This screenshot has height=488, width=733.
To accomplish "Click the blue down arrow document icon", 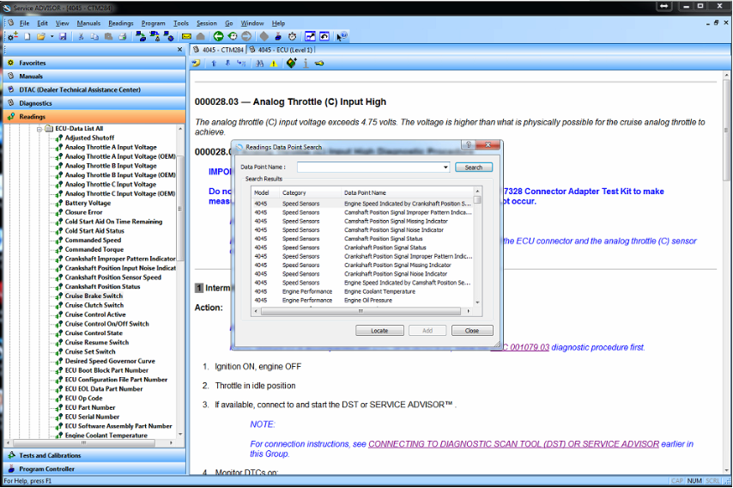I will [227, 64].
